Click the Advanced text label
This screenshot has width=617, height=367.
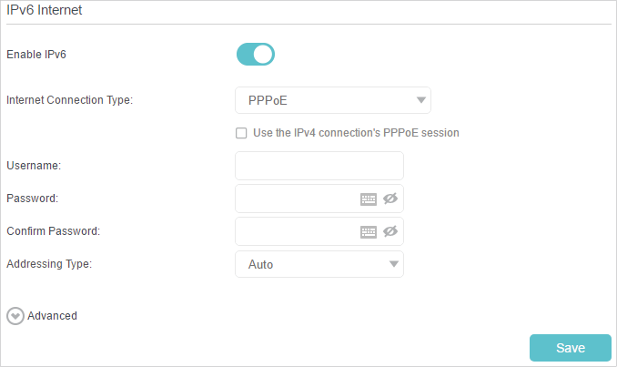pos(52,316)
